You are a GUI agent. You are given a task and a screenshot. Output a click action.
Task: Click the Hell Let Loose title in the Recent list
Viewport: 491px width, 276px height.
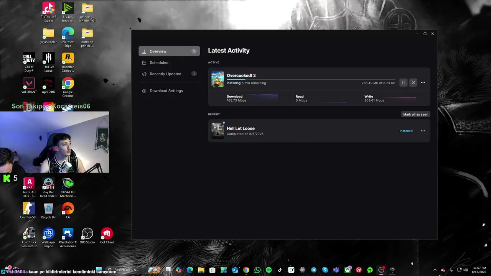(x=241, y=128)
